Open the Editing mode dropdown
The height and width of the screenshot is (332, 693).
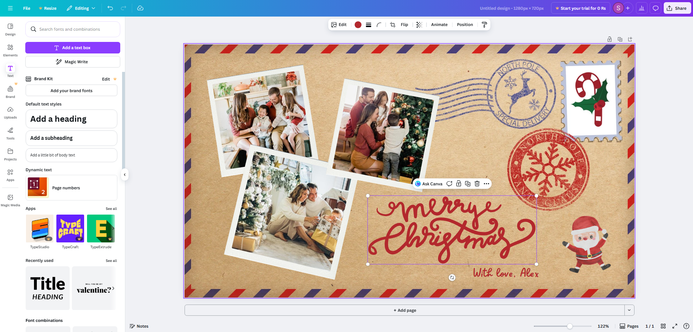coord(81,8)
